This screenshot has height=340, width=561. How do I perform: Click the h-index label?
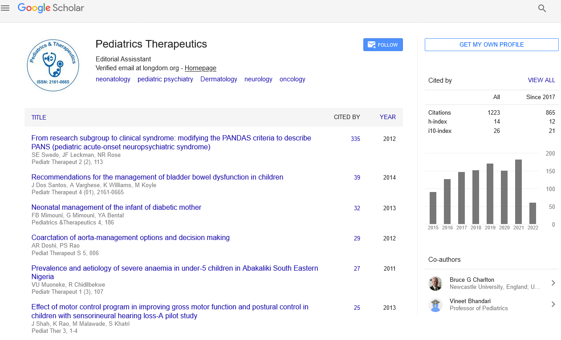coord(438,121)
